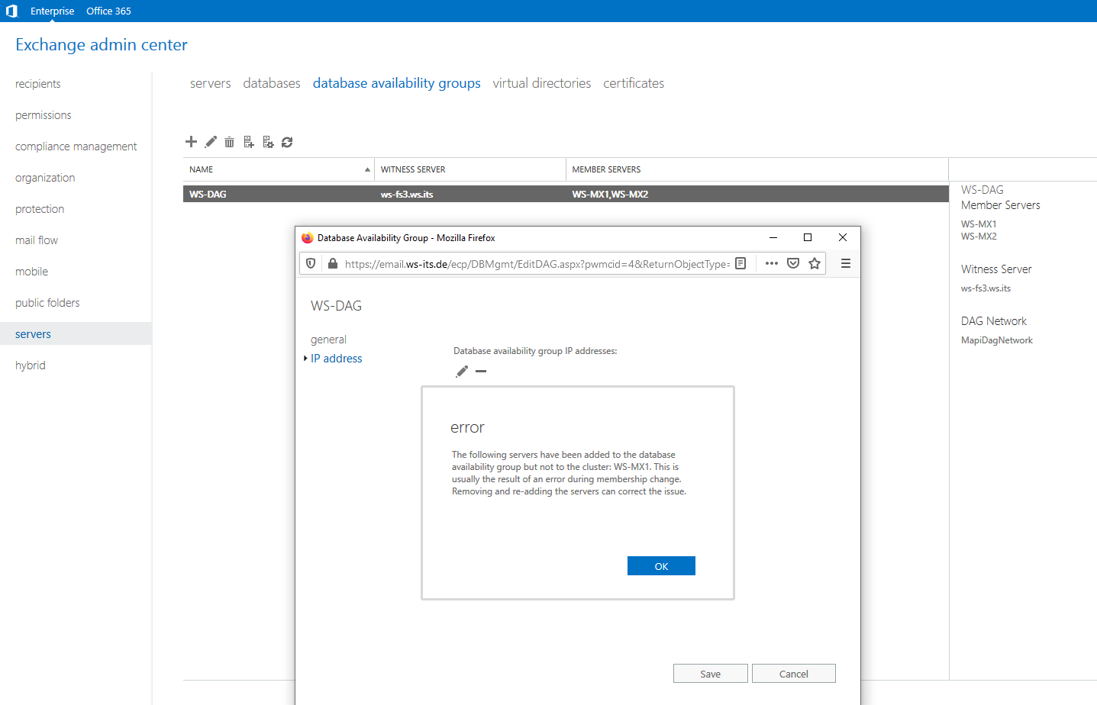Click WS-MX2 in details pane

pyautogui.click(x=979, y=237)
